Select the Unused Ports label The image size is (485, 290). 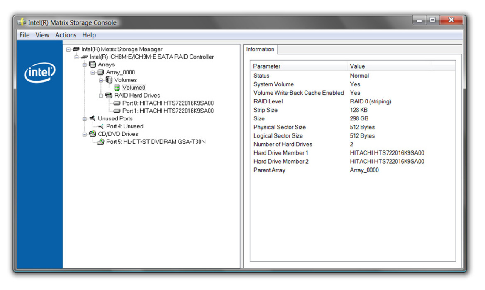(x=115, y=118)
